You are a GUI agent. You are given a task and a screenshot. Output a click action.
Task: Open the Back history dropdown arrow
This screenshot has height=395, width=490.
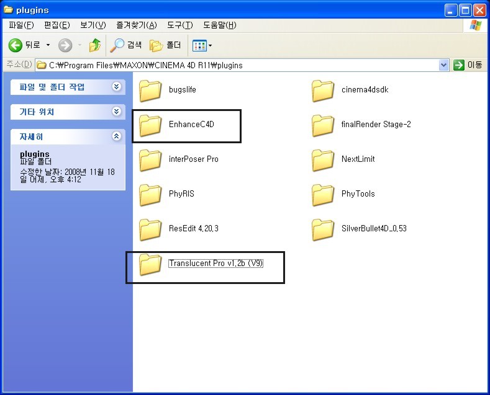pos(48,45)
